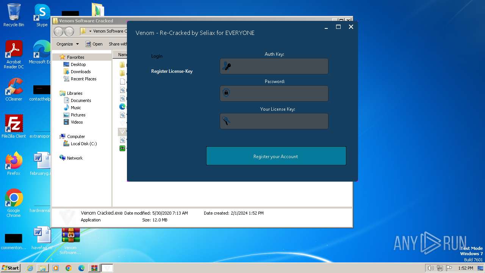Click Explorer Back navigation button
This screenshot has height=273, width=485.
(58, 31)
